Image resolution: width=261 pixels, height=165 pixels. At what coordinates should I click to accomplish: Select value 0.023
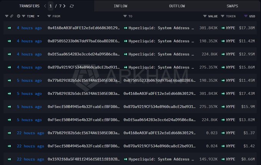coord(212,133)
